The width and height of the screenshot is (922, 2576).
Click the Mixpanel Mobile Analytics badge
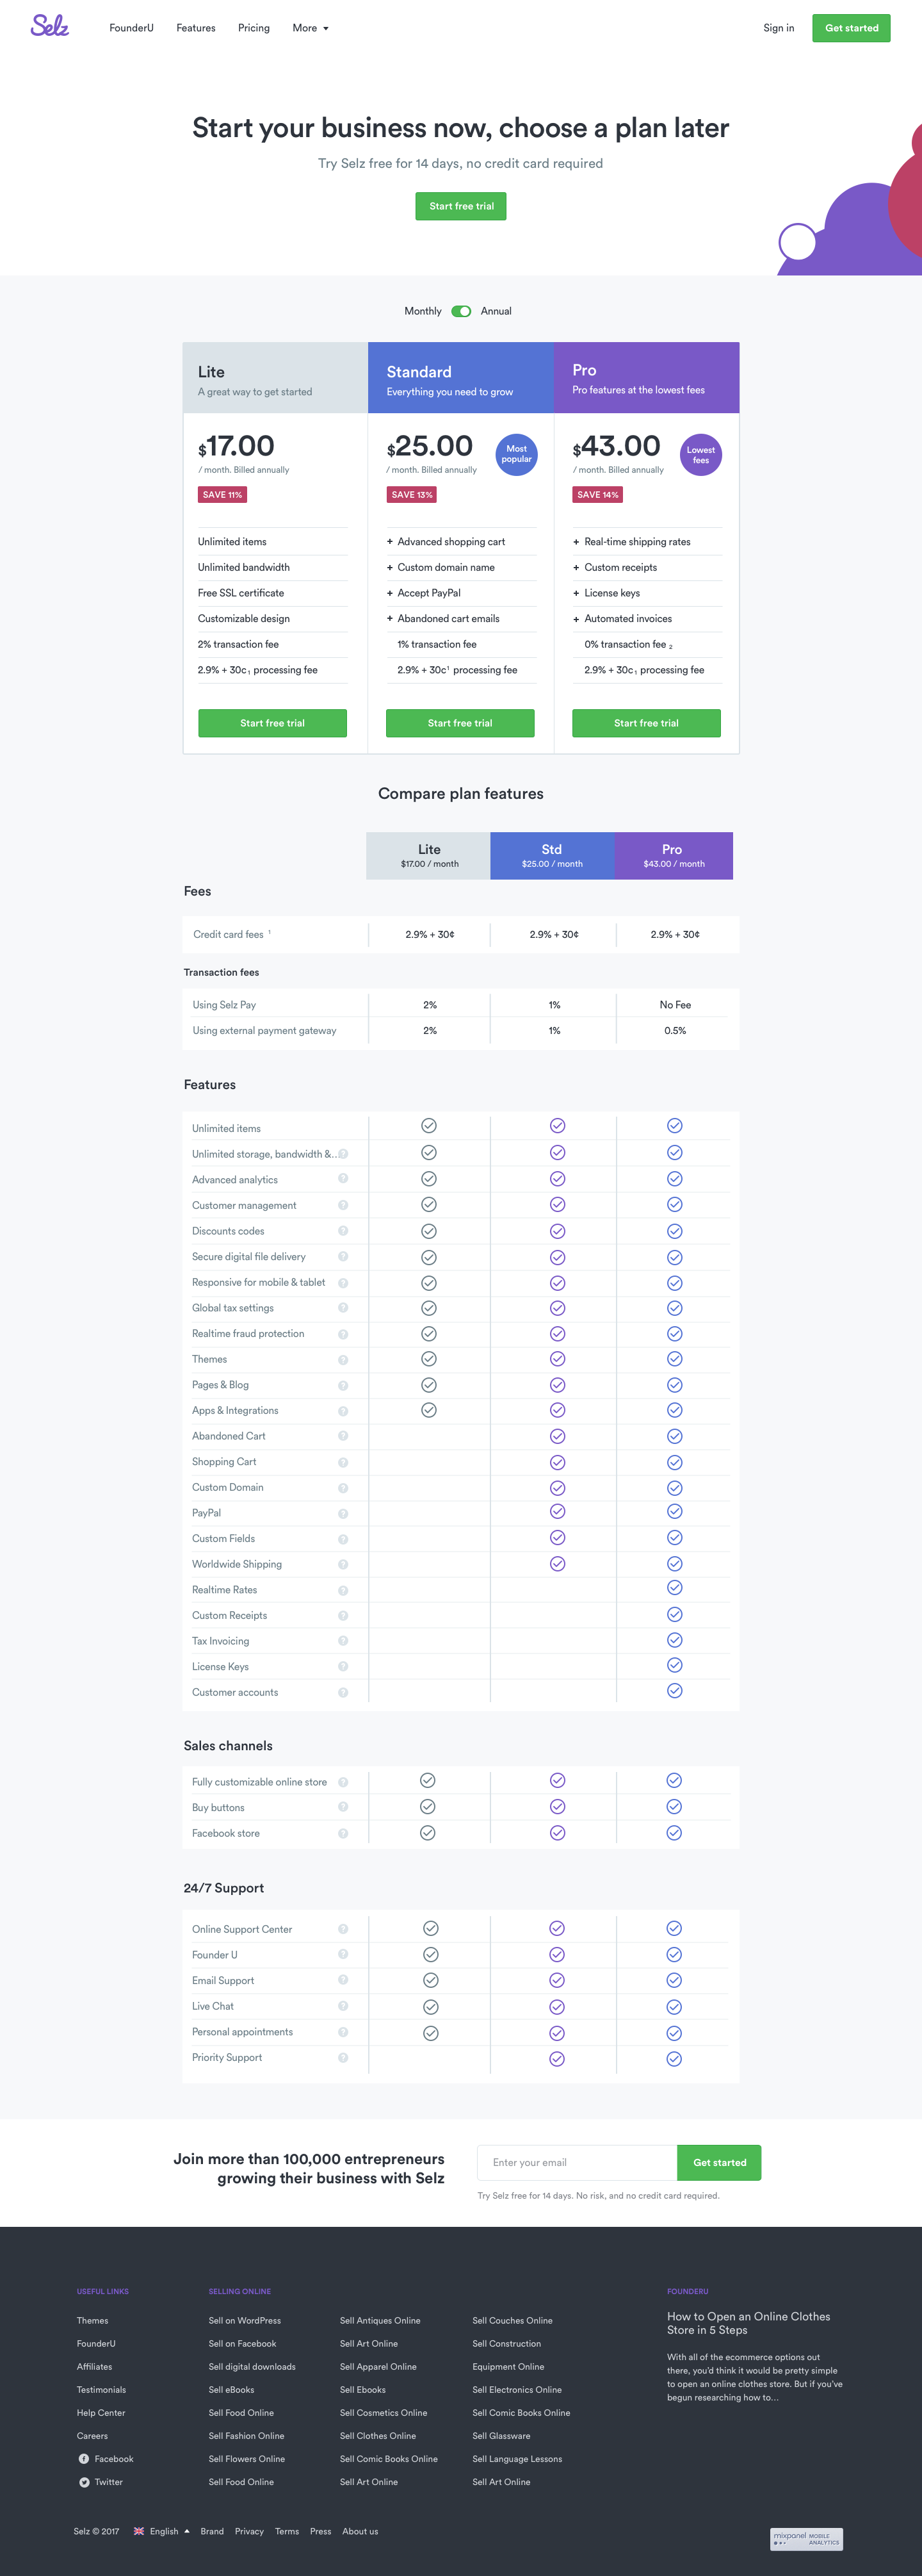806,2538
